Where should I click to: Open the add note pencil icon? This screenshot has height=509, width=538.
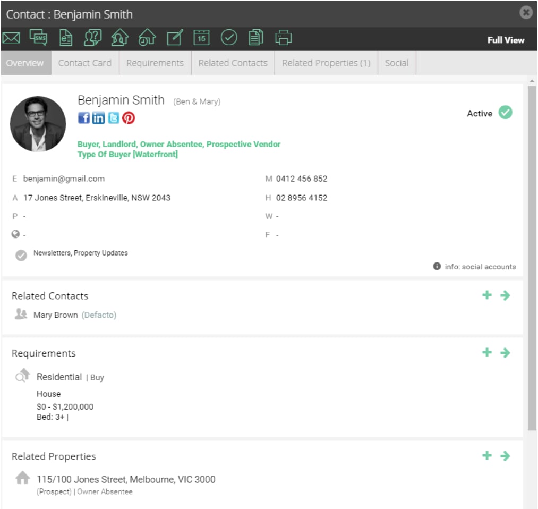point(175,37)
